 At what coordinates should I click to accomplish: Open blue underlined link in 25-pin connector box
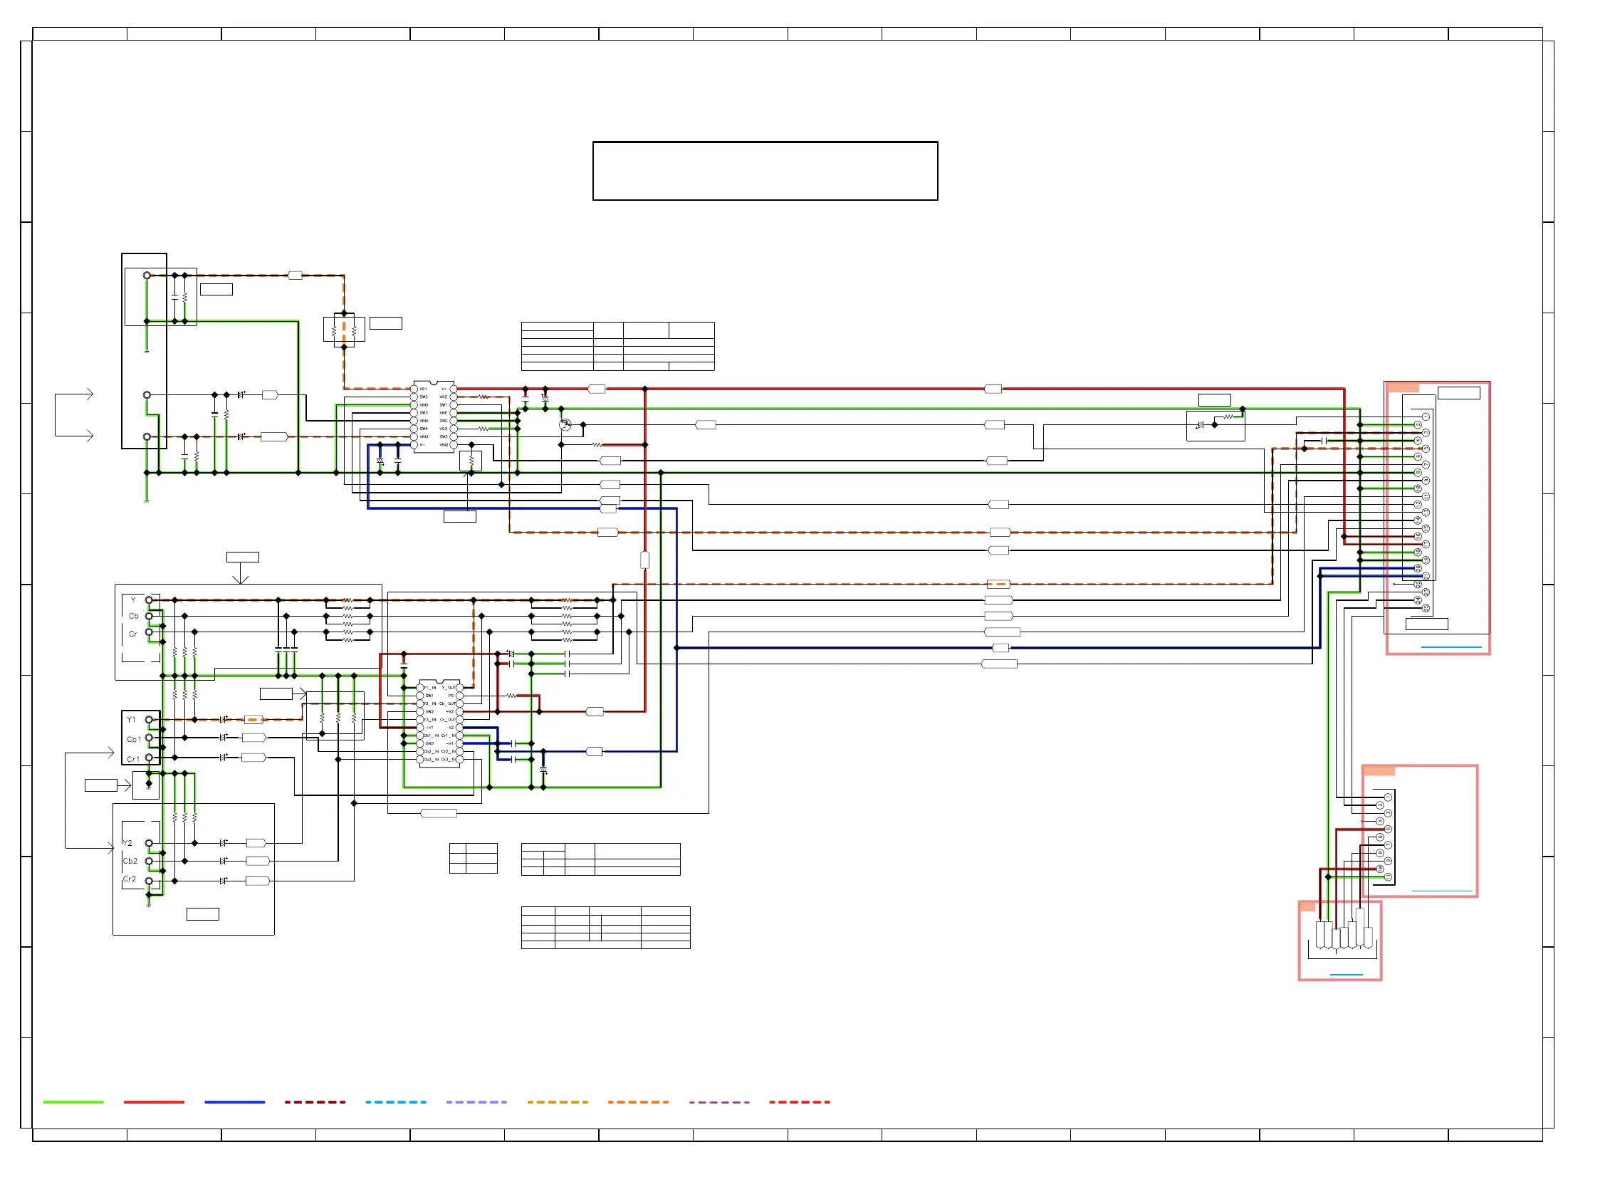tap(1451, 647)
